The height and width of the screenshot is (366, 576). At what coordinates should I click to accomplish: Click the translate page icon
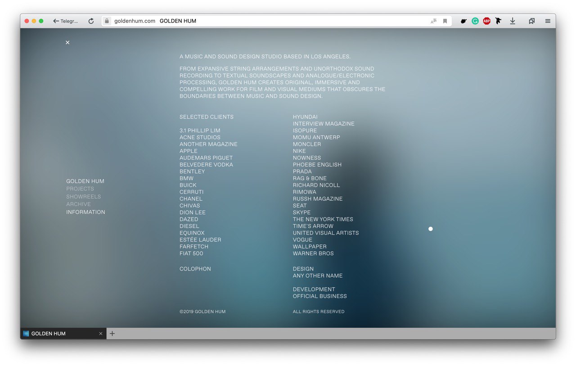point(433,21)
